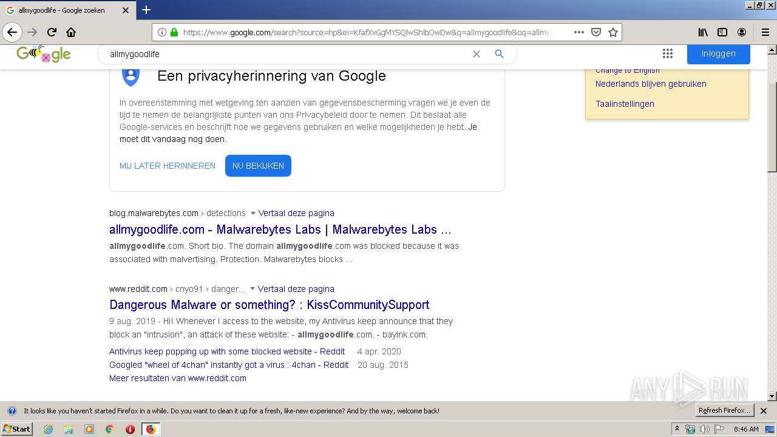Show site information for the connection
Image resolution: width=777 pixels, height=437 pixels.
162,32
